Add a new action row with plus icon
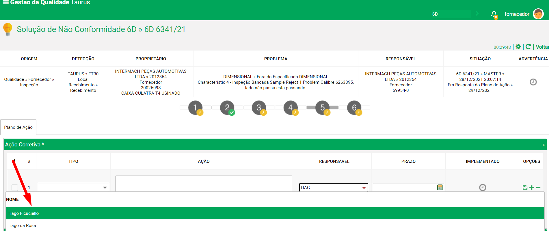The image size is (549, 231). (532, 188)
